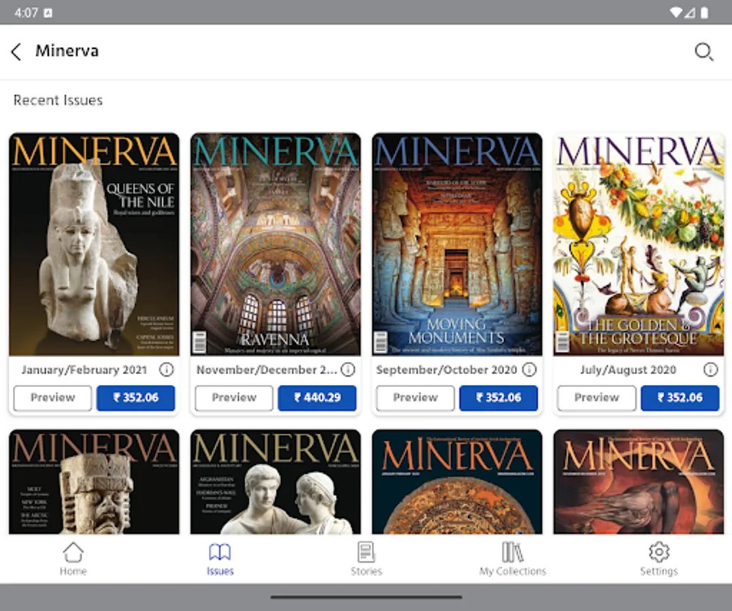Select the 'January/February 2021' title text

[84, 370]
